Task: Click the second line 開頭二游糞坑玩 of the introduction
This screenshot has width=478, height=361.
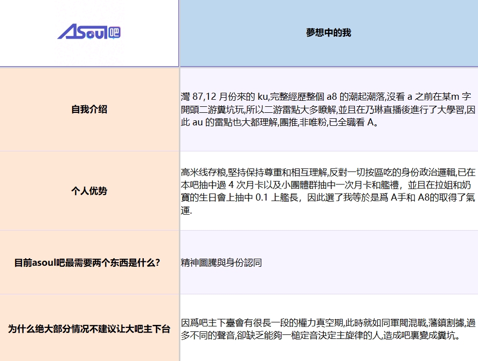Action: click(328, 109)
